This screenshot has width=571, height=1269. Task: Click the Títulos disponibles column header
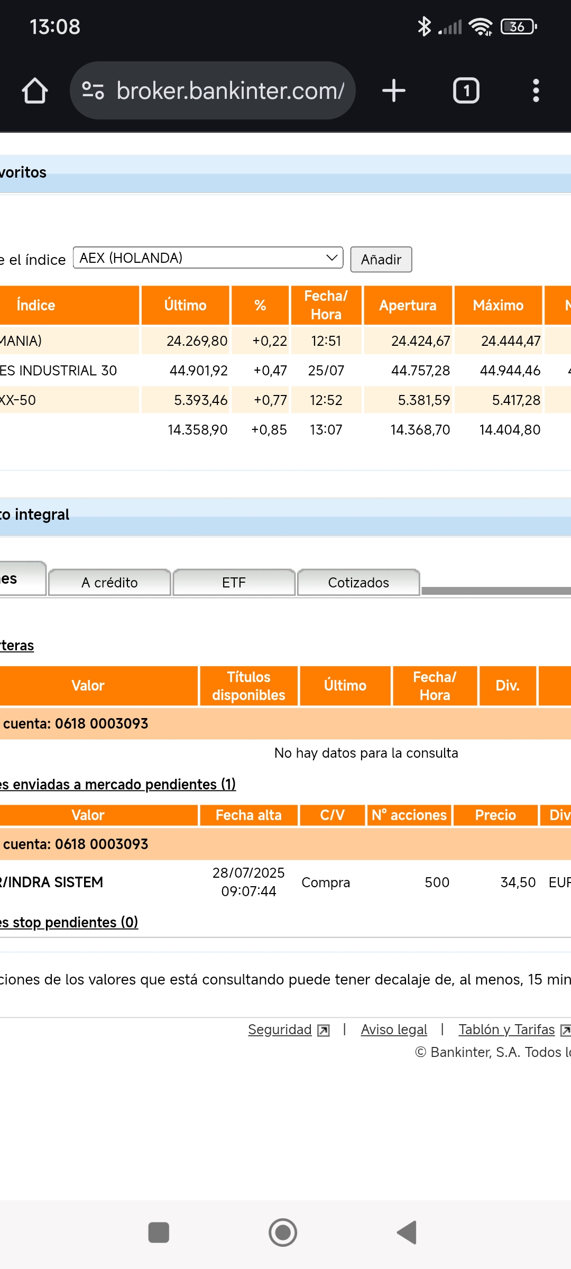(x=248, y=686)
